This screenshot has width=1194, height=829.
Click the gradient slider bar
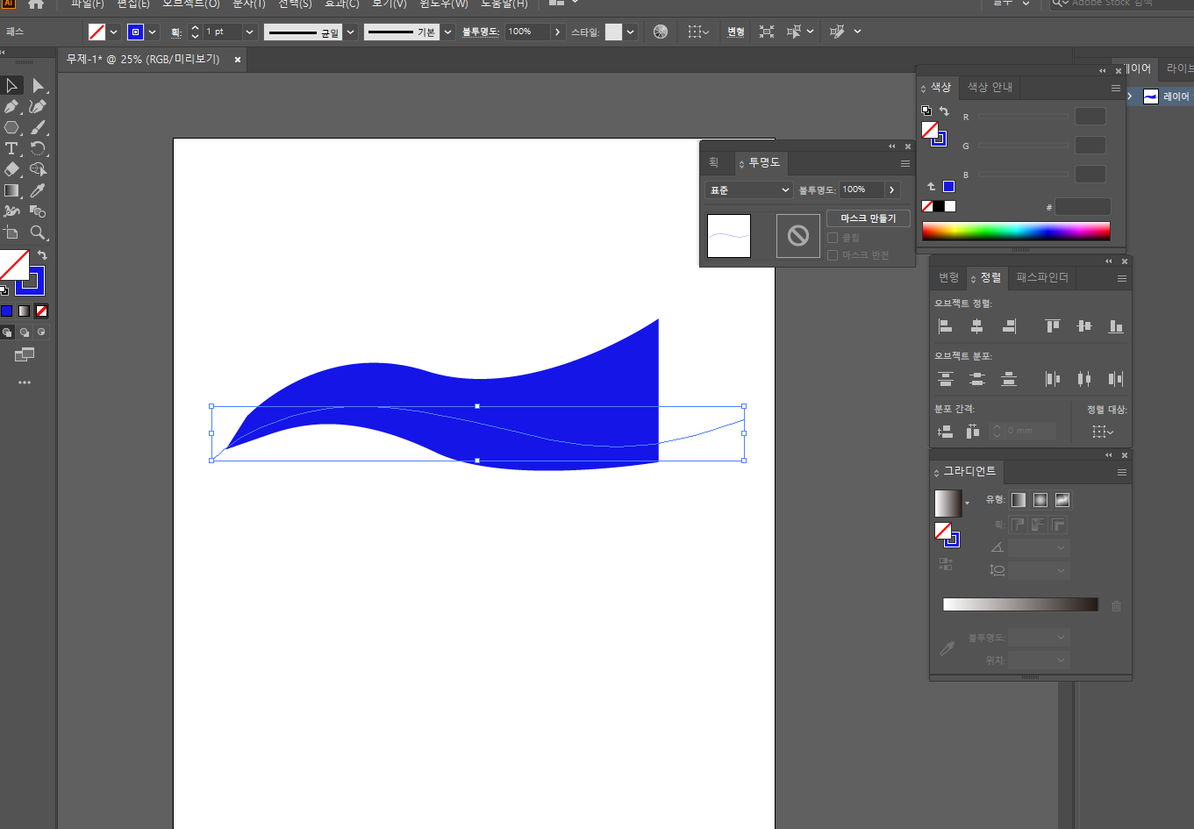1020,604
